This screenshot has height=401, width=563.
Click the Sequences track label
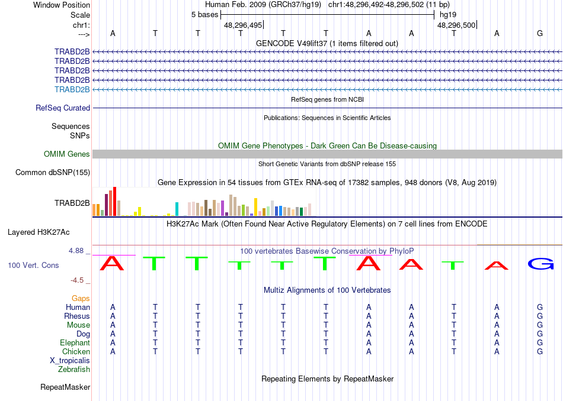[71, 126]
